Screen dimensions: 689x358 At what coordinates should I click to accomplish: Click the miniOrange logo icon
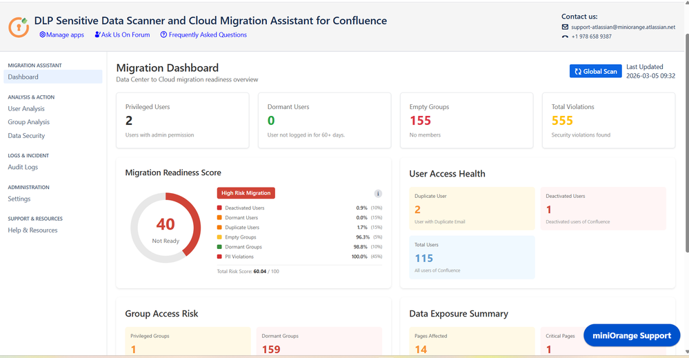point(19,27)
